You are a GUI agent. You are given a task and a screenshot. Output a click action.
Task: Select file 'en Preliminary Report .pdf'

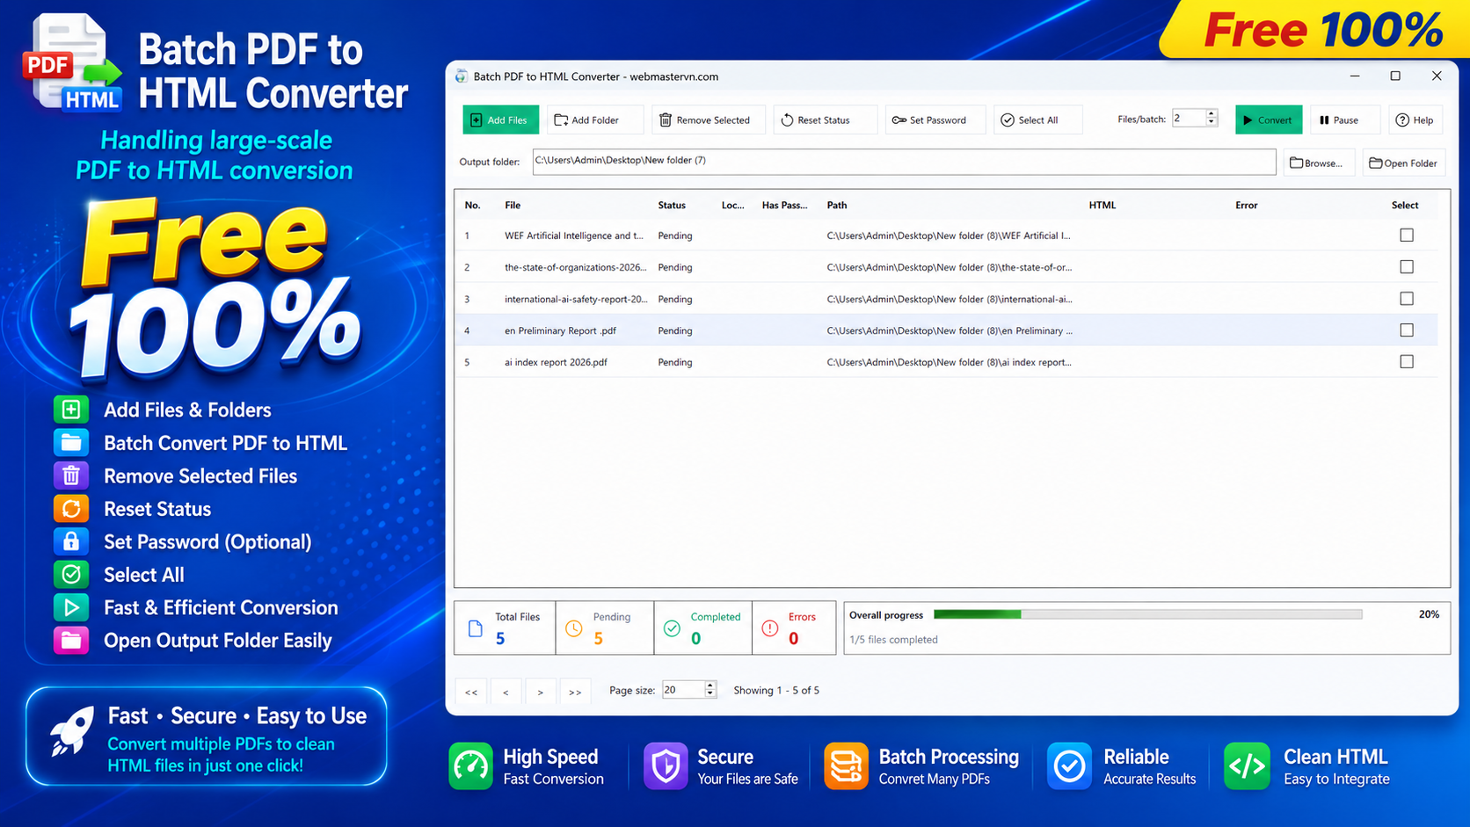[x=560, y=330]
